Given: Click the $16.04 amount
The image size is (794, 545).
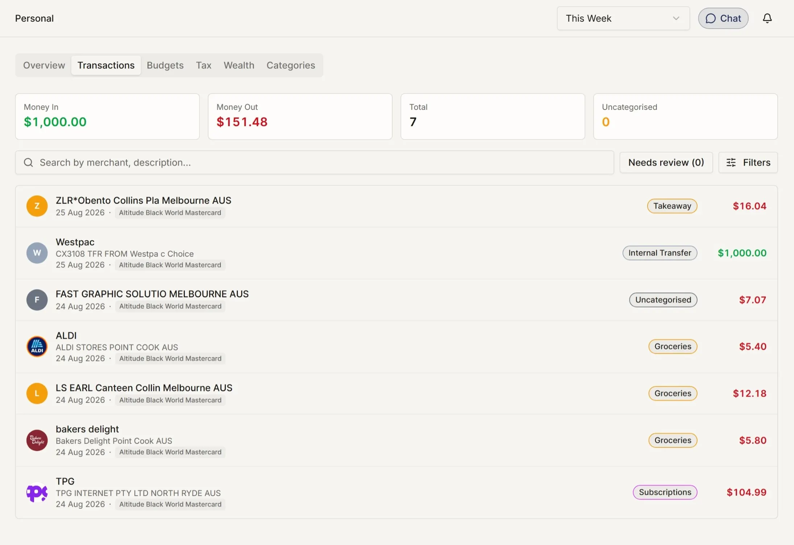Looking at the screenshot, I should 749,206.
